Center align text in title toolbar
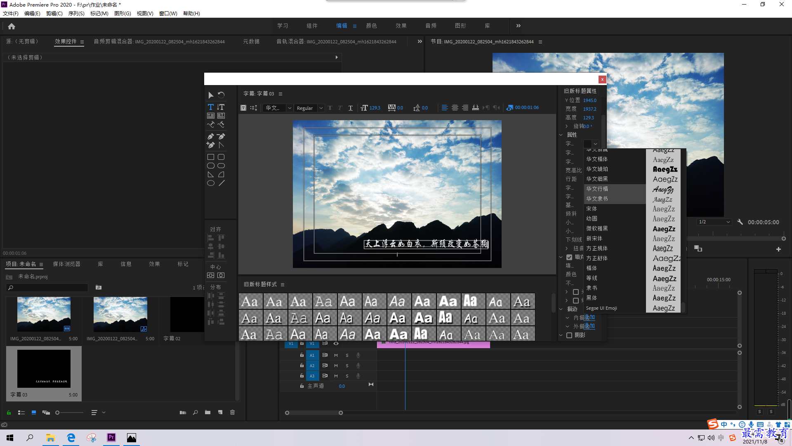The height and width of the screenshot is (446, 792). tap(455, 108)
